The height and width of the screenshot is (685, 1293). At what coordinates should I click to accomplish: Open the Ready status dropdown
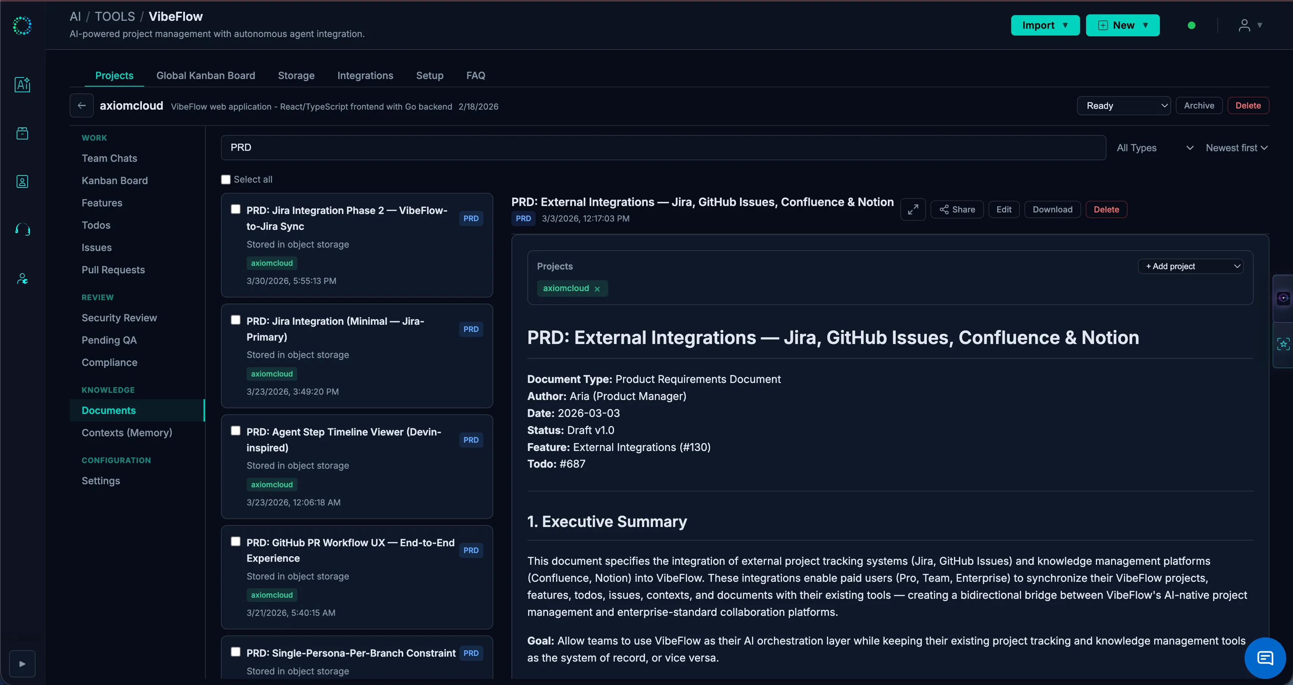pos(1124,106)
